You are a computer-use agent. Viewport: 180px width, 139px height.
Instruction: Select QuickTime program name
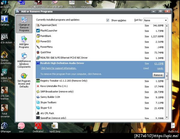(x=46, y=52)
